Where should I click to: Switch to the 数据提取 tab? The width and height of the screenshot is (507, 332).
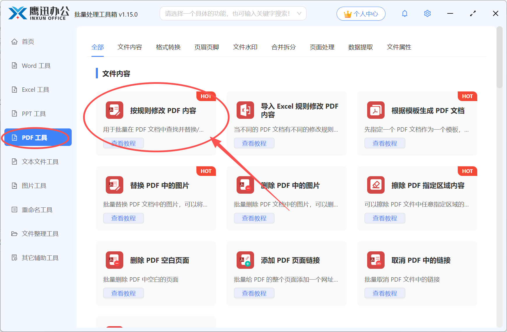[361, 47]
